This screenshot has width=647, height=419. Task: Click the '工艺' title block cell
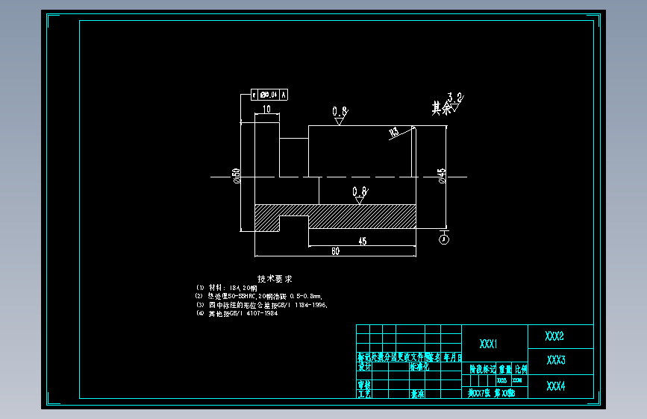click(x=364, y=394)
